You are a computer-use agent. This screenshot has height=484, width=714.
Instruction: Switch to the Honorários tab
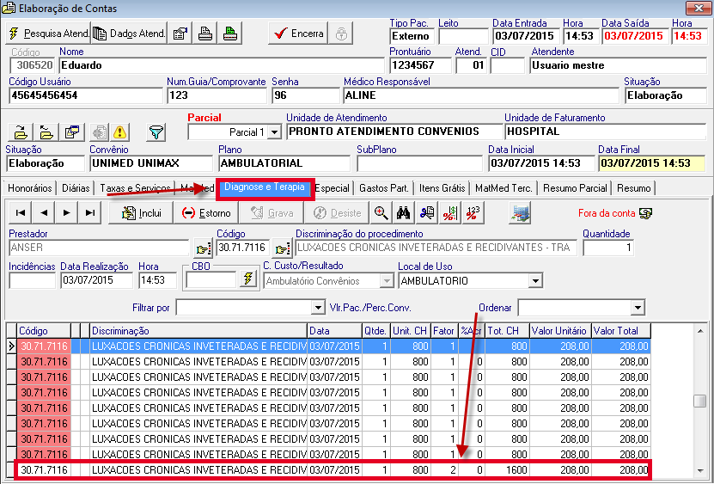point(29,187)
